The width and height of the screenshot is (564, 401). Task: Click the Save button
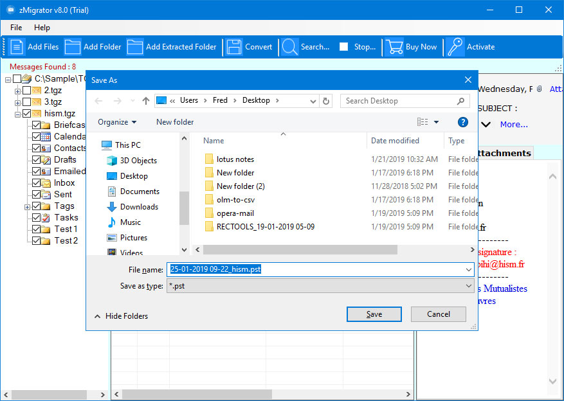(374, 314)
